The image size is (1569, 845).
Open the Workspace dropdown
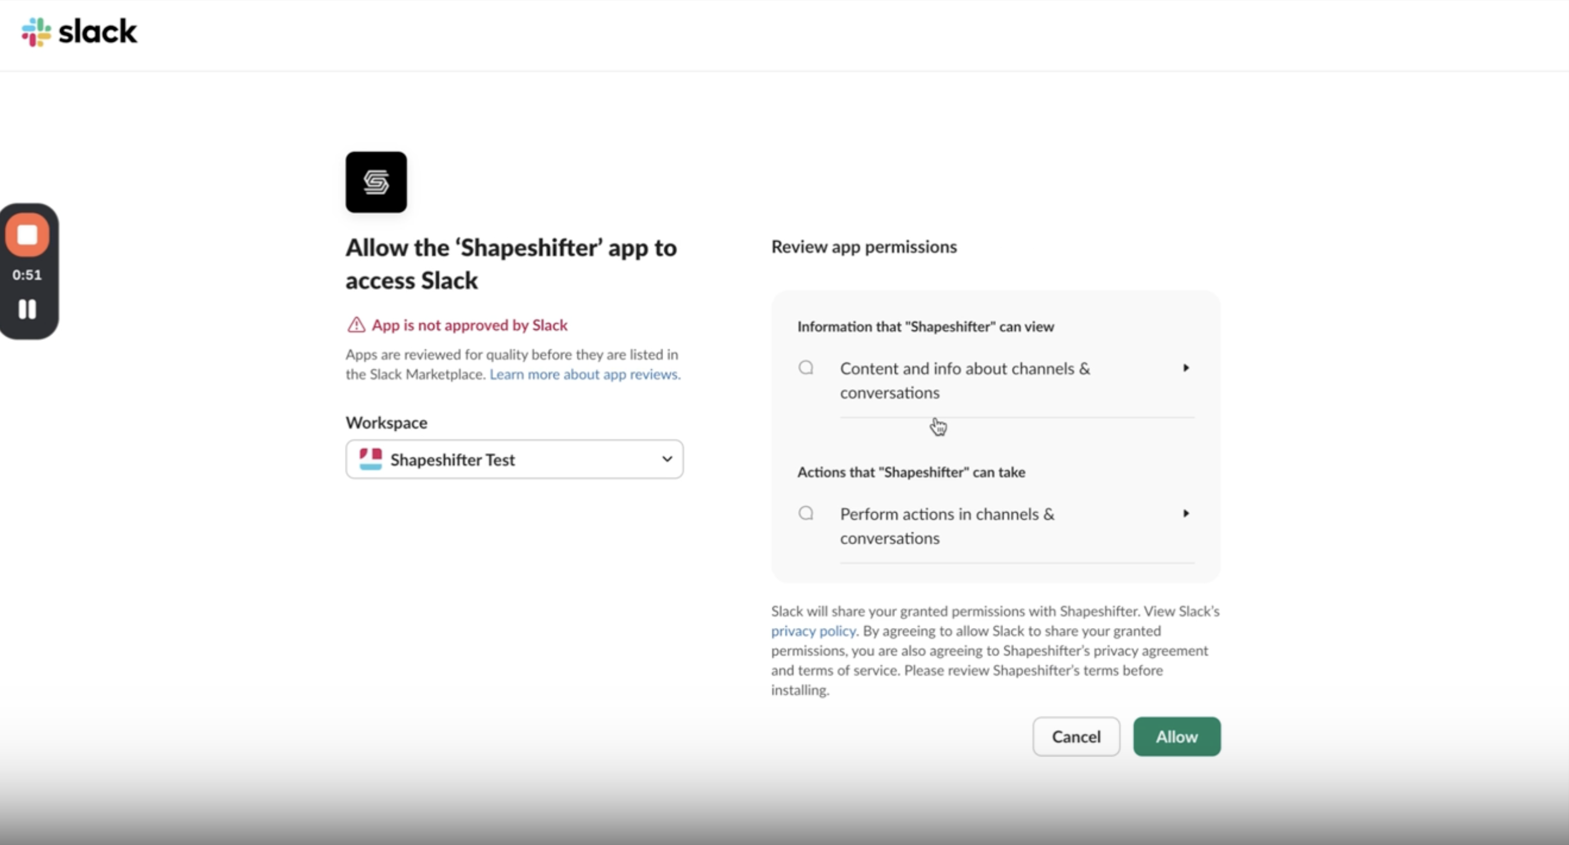pyautogui.click(x=667, y=459)
